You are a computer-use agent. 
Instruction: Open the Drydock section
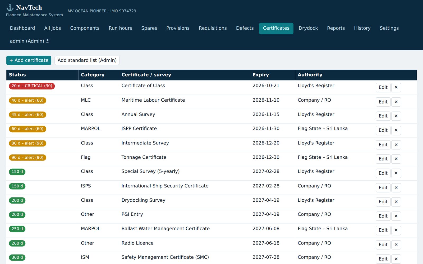point(308,28)
